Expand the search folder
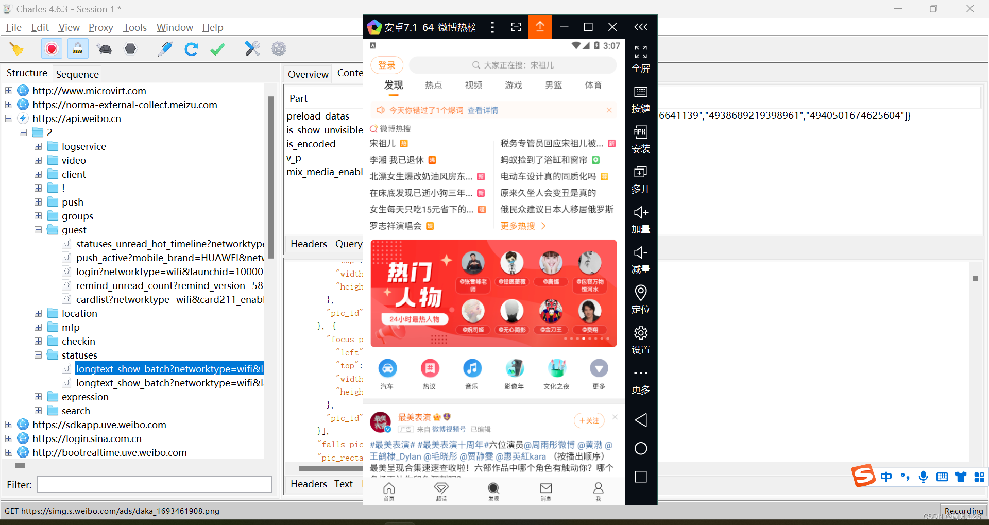Screen dimensions: 989x525 (38, 411)
